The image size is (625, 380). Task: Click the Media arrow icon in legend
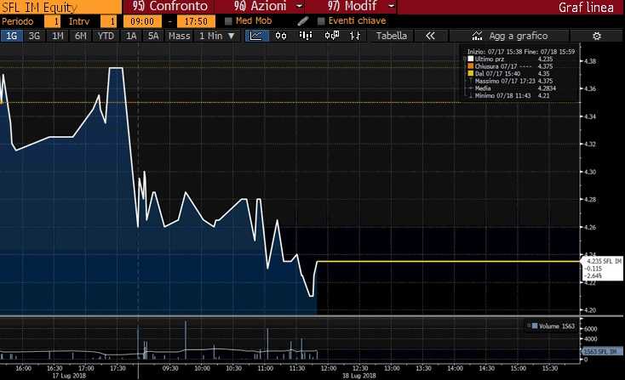pyautogui.click(x=470, y=88)
